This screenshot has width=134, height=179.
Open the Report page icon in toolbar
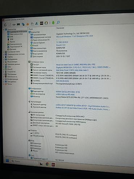[9, 25]
